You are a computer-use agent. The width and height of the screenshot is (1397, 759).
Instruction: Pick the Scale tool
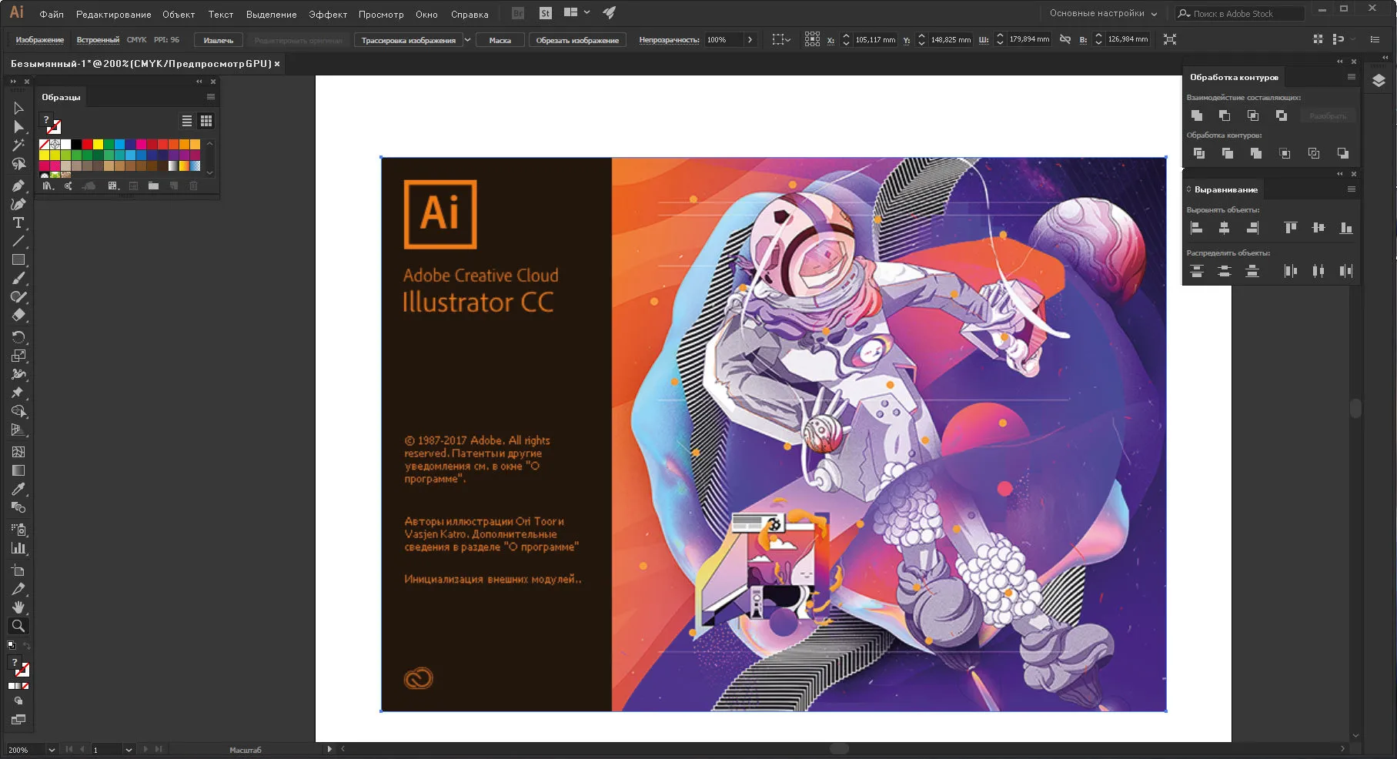tap(18, 356)
